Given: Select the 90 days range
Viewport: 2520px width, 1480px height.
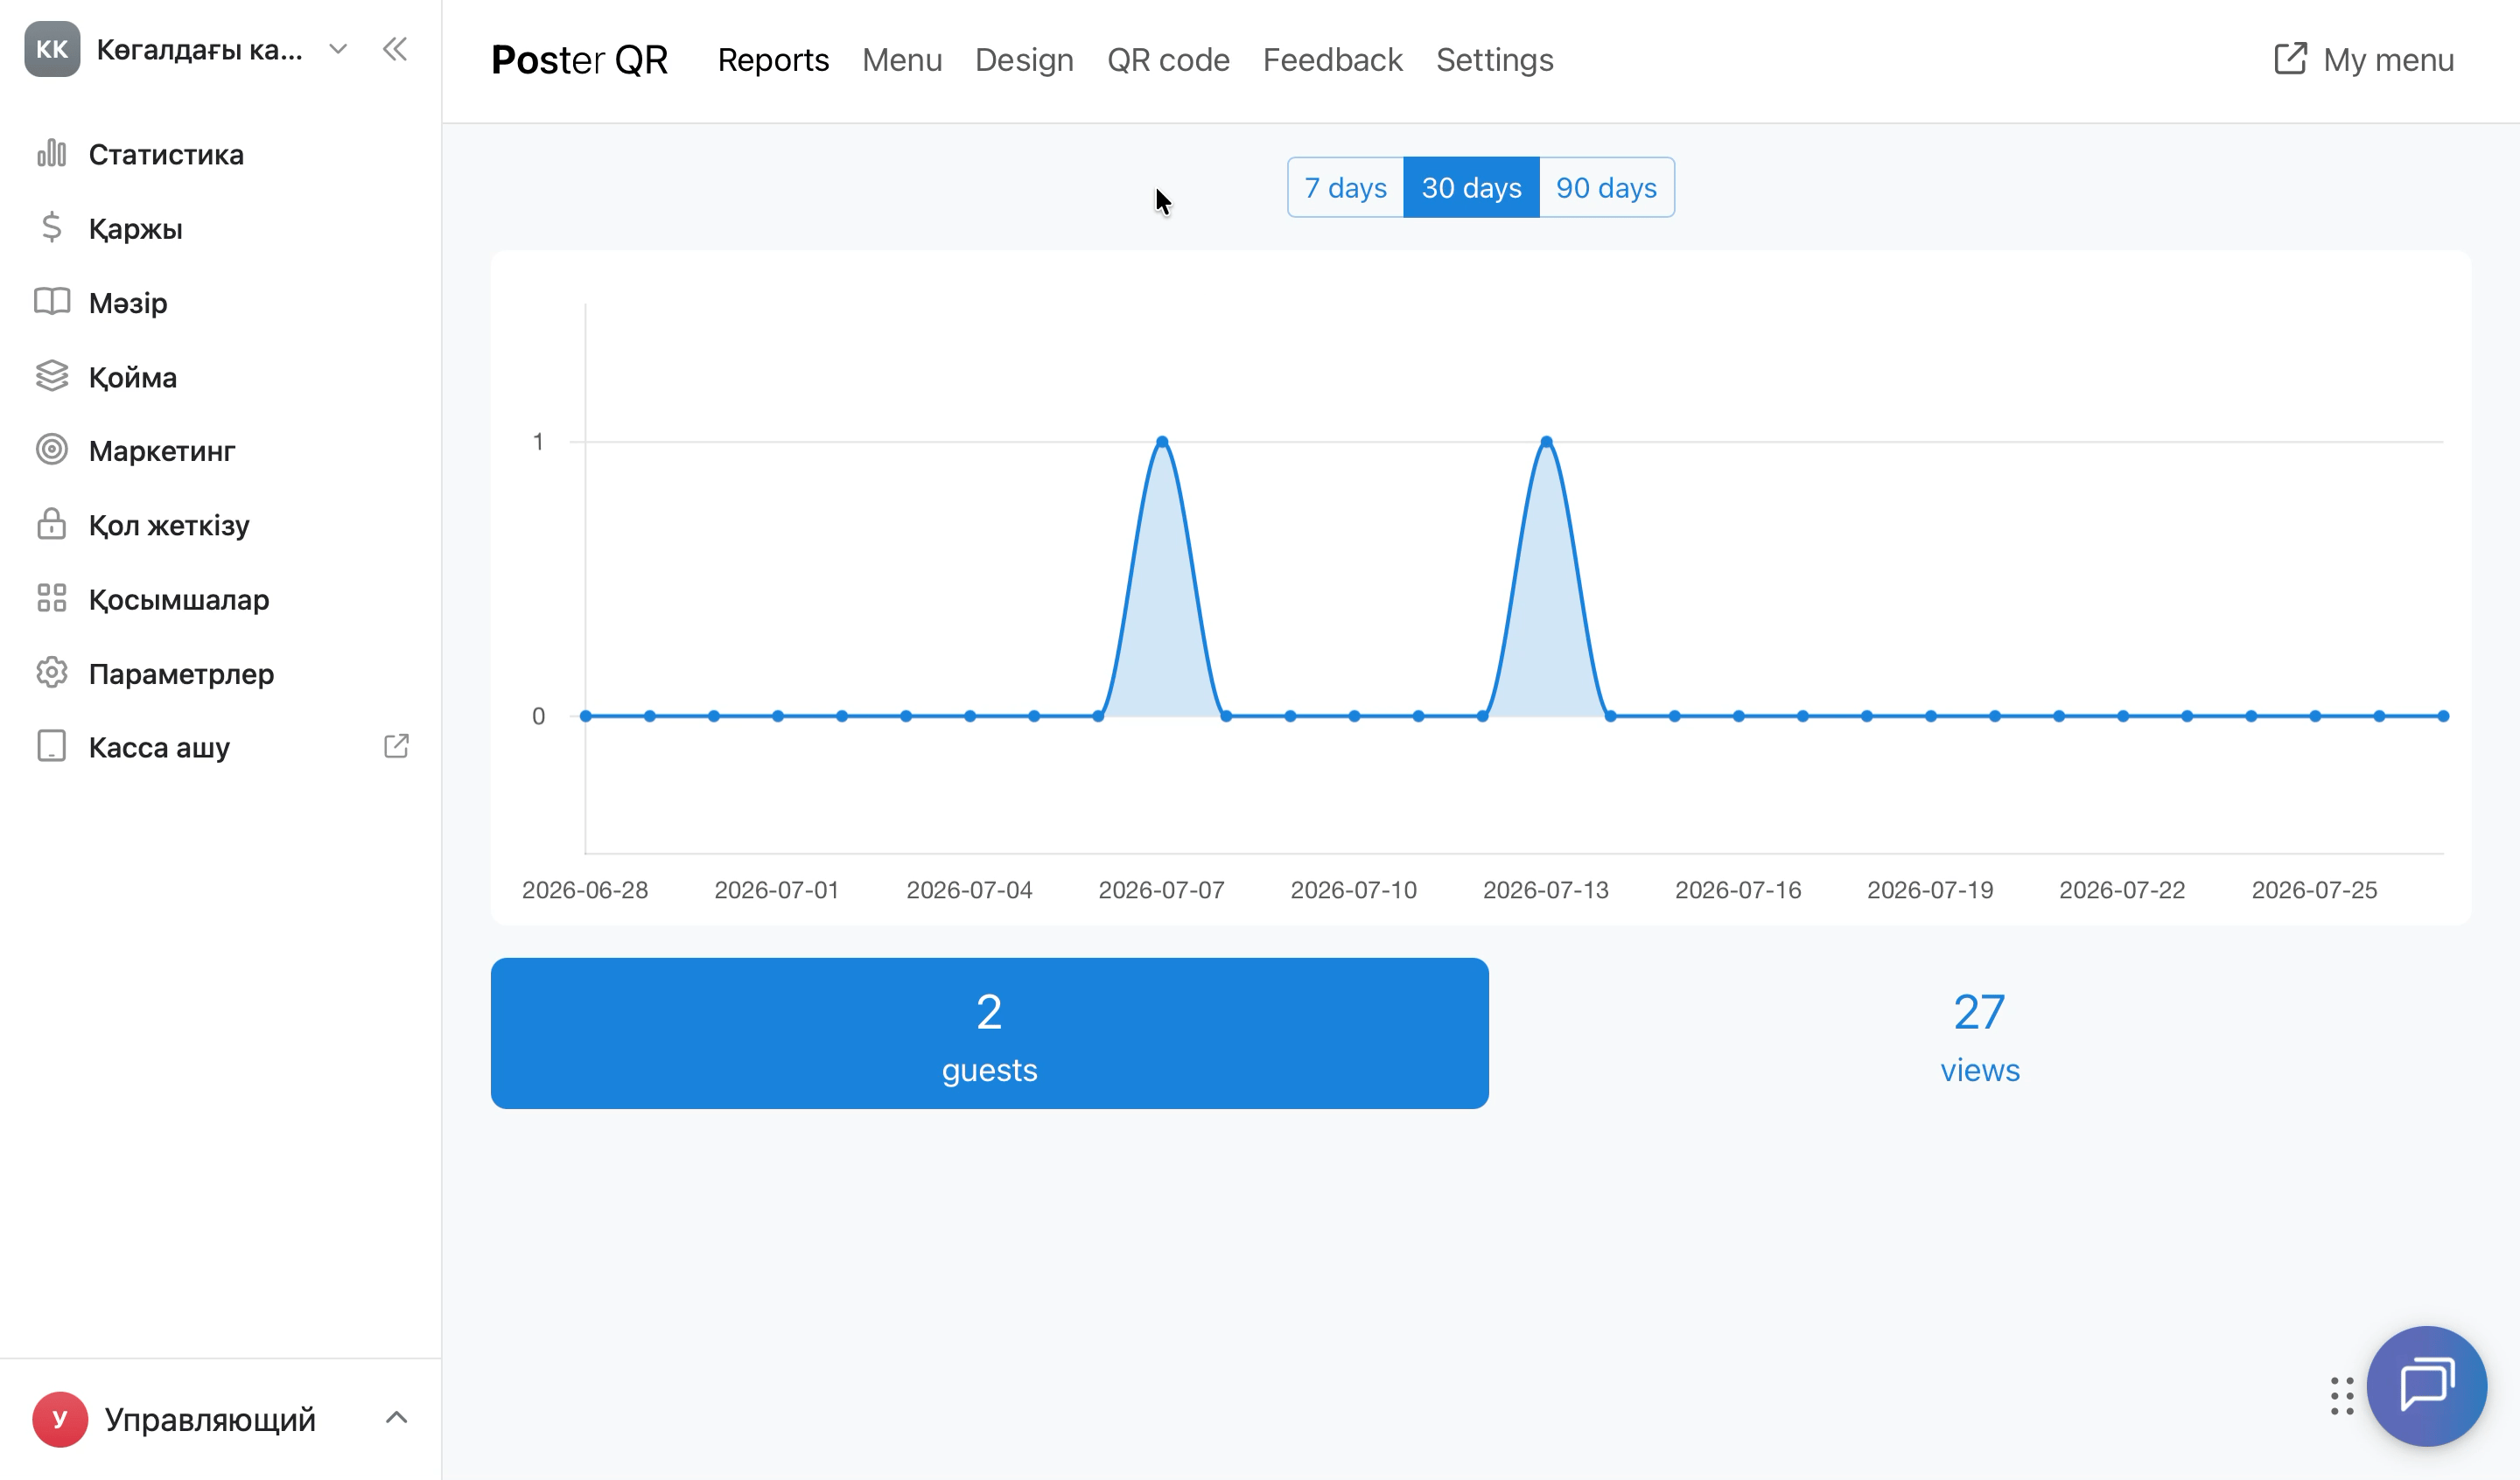Looking at the screenshot, I should pos(1606,187).
